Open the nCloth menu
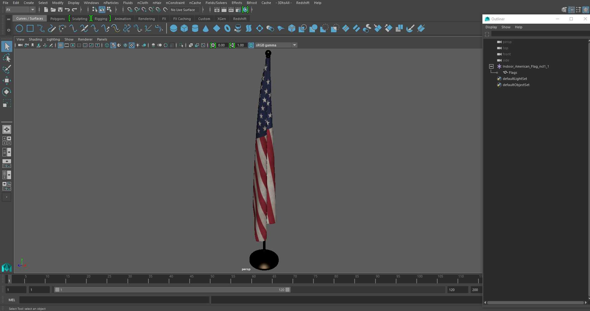Viewport: 590px width, 311px height. coord(143,3)
